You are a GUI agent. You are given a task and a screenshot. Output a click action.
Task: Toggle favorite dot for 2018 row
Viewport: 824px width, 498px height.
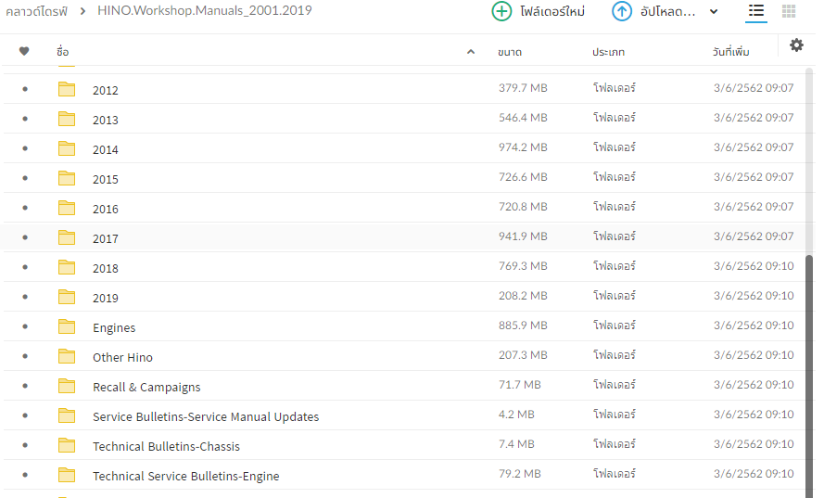(25, 267)
